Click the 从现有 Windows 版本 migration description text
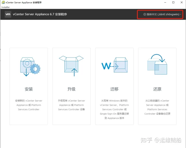This screenshot has height=148, width=186. pyautogui.click(x=114, y=109)
